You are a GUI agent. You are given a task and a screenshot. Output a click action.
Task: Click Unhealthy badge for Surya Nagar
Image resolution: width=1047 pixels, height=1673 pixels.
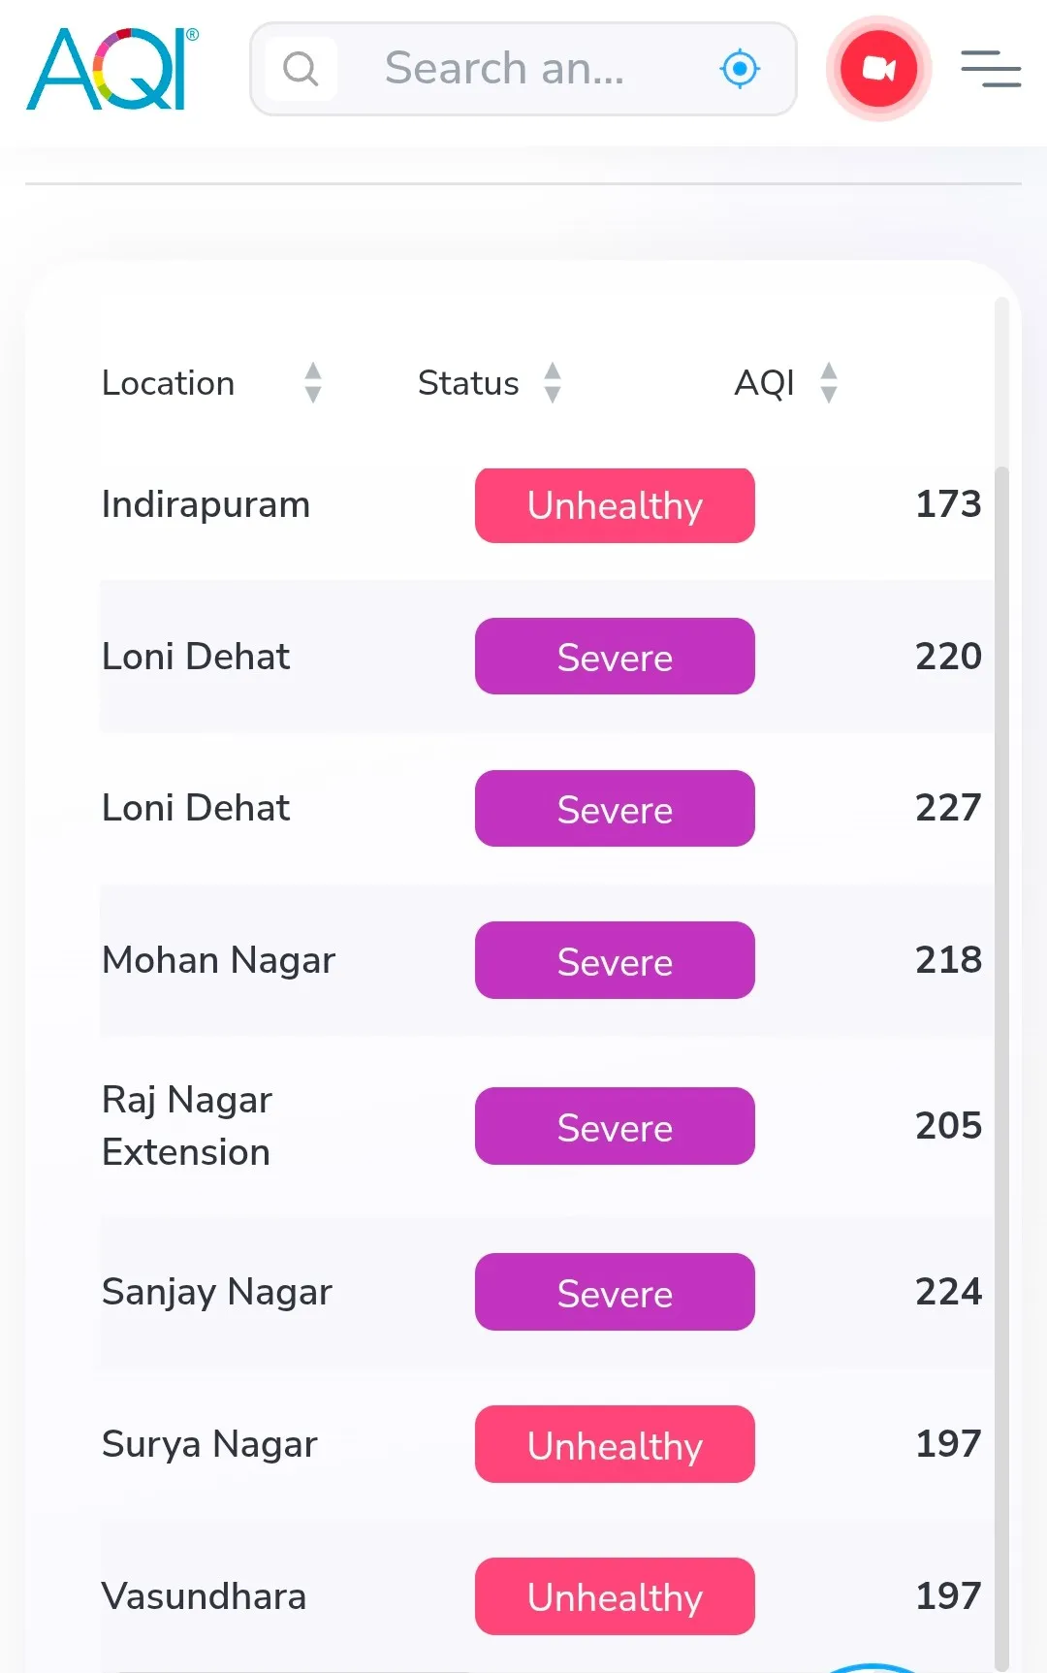pyautogui.click(x=615, y=1444)
